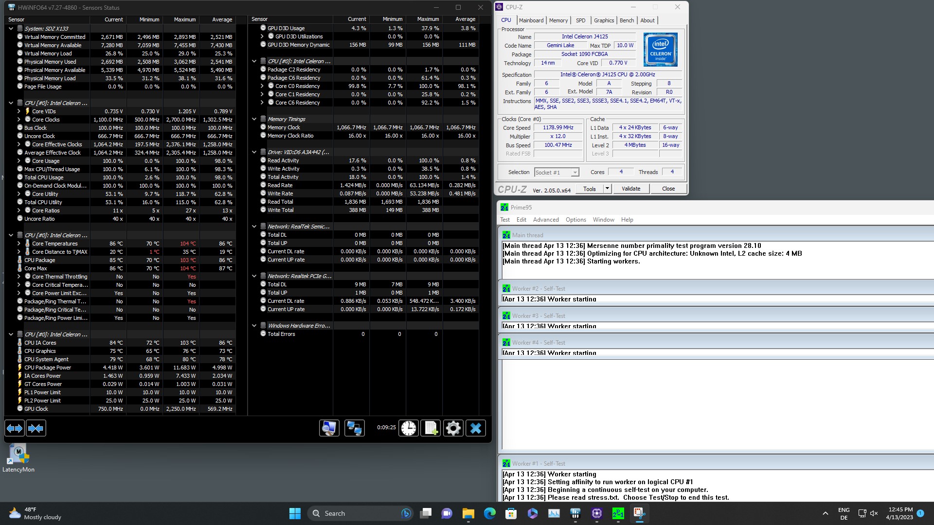Image resolution: width=934 pixels, height=525 pixels.
Task: Switch to the Mainboard tab in CPU-Z
Action: [531, 20]
